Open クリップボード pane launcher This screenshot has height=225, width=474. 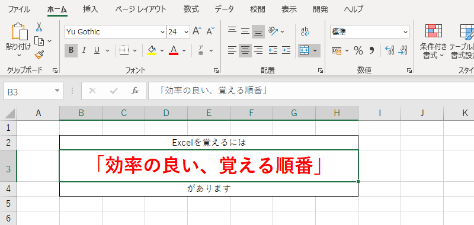coord(55,70)
